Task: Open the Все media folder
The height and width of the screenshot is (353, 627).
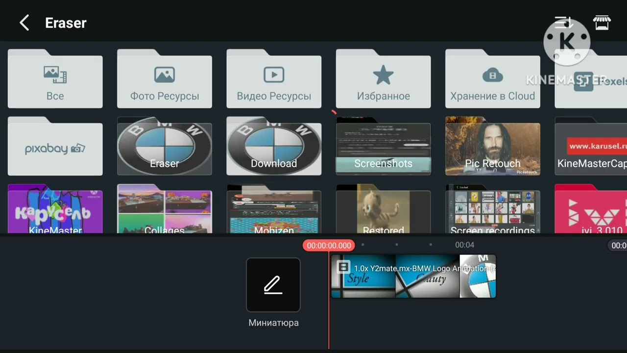Action: click(55, 78)
